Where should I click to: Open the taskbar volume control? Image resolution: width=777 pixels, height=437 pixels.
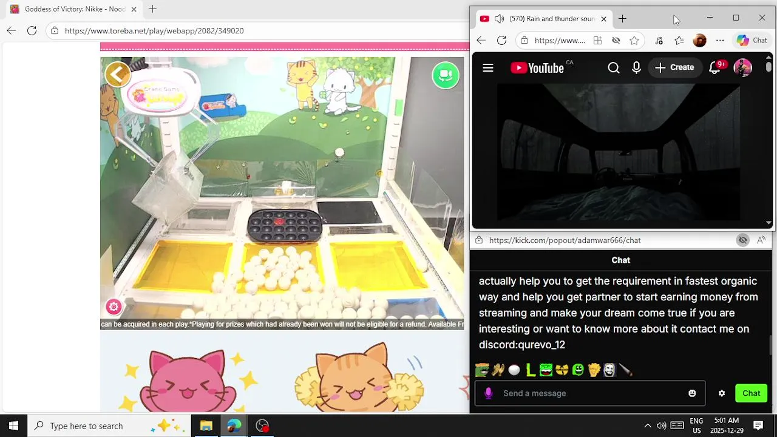point(662,425)
